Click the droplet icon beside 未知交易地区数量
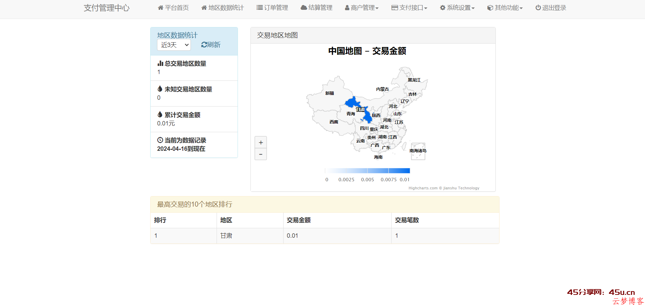The image size is (645, 305). pos(160,89)
